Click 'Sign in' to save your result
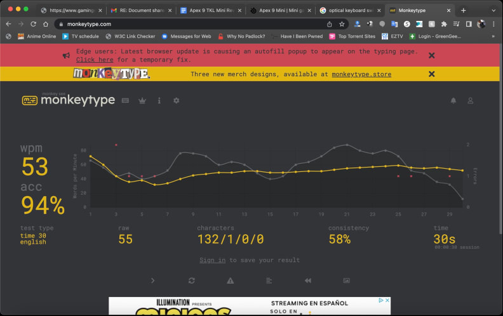 coord(212,260)
